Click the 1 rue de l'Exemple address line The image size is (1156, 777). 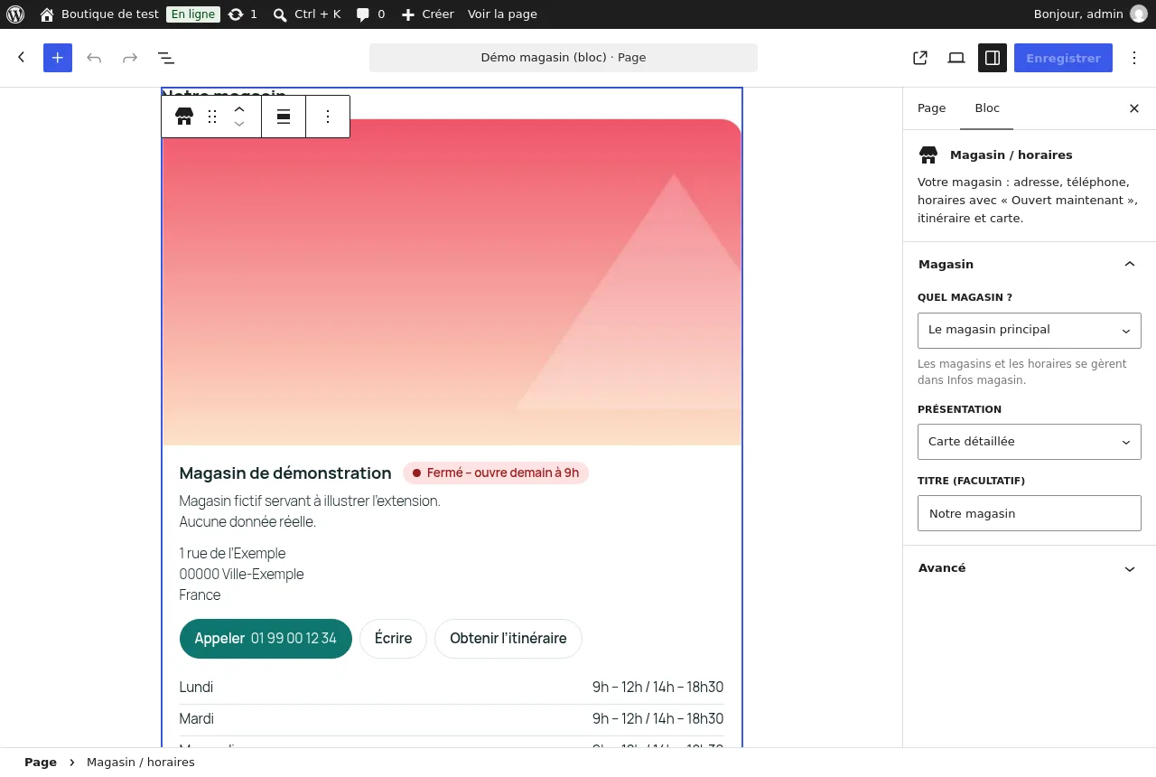tap(232, 554)
